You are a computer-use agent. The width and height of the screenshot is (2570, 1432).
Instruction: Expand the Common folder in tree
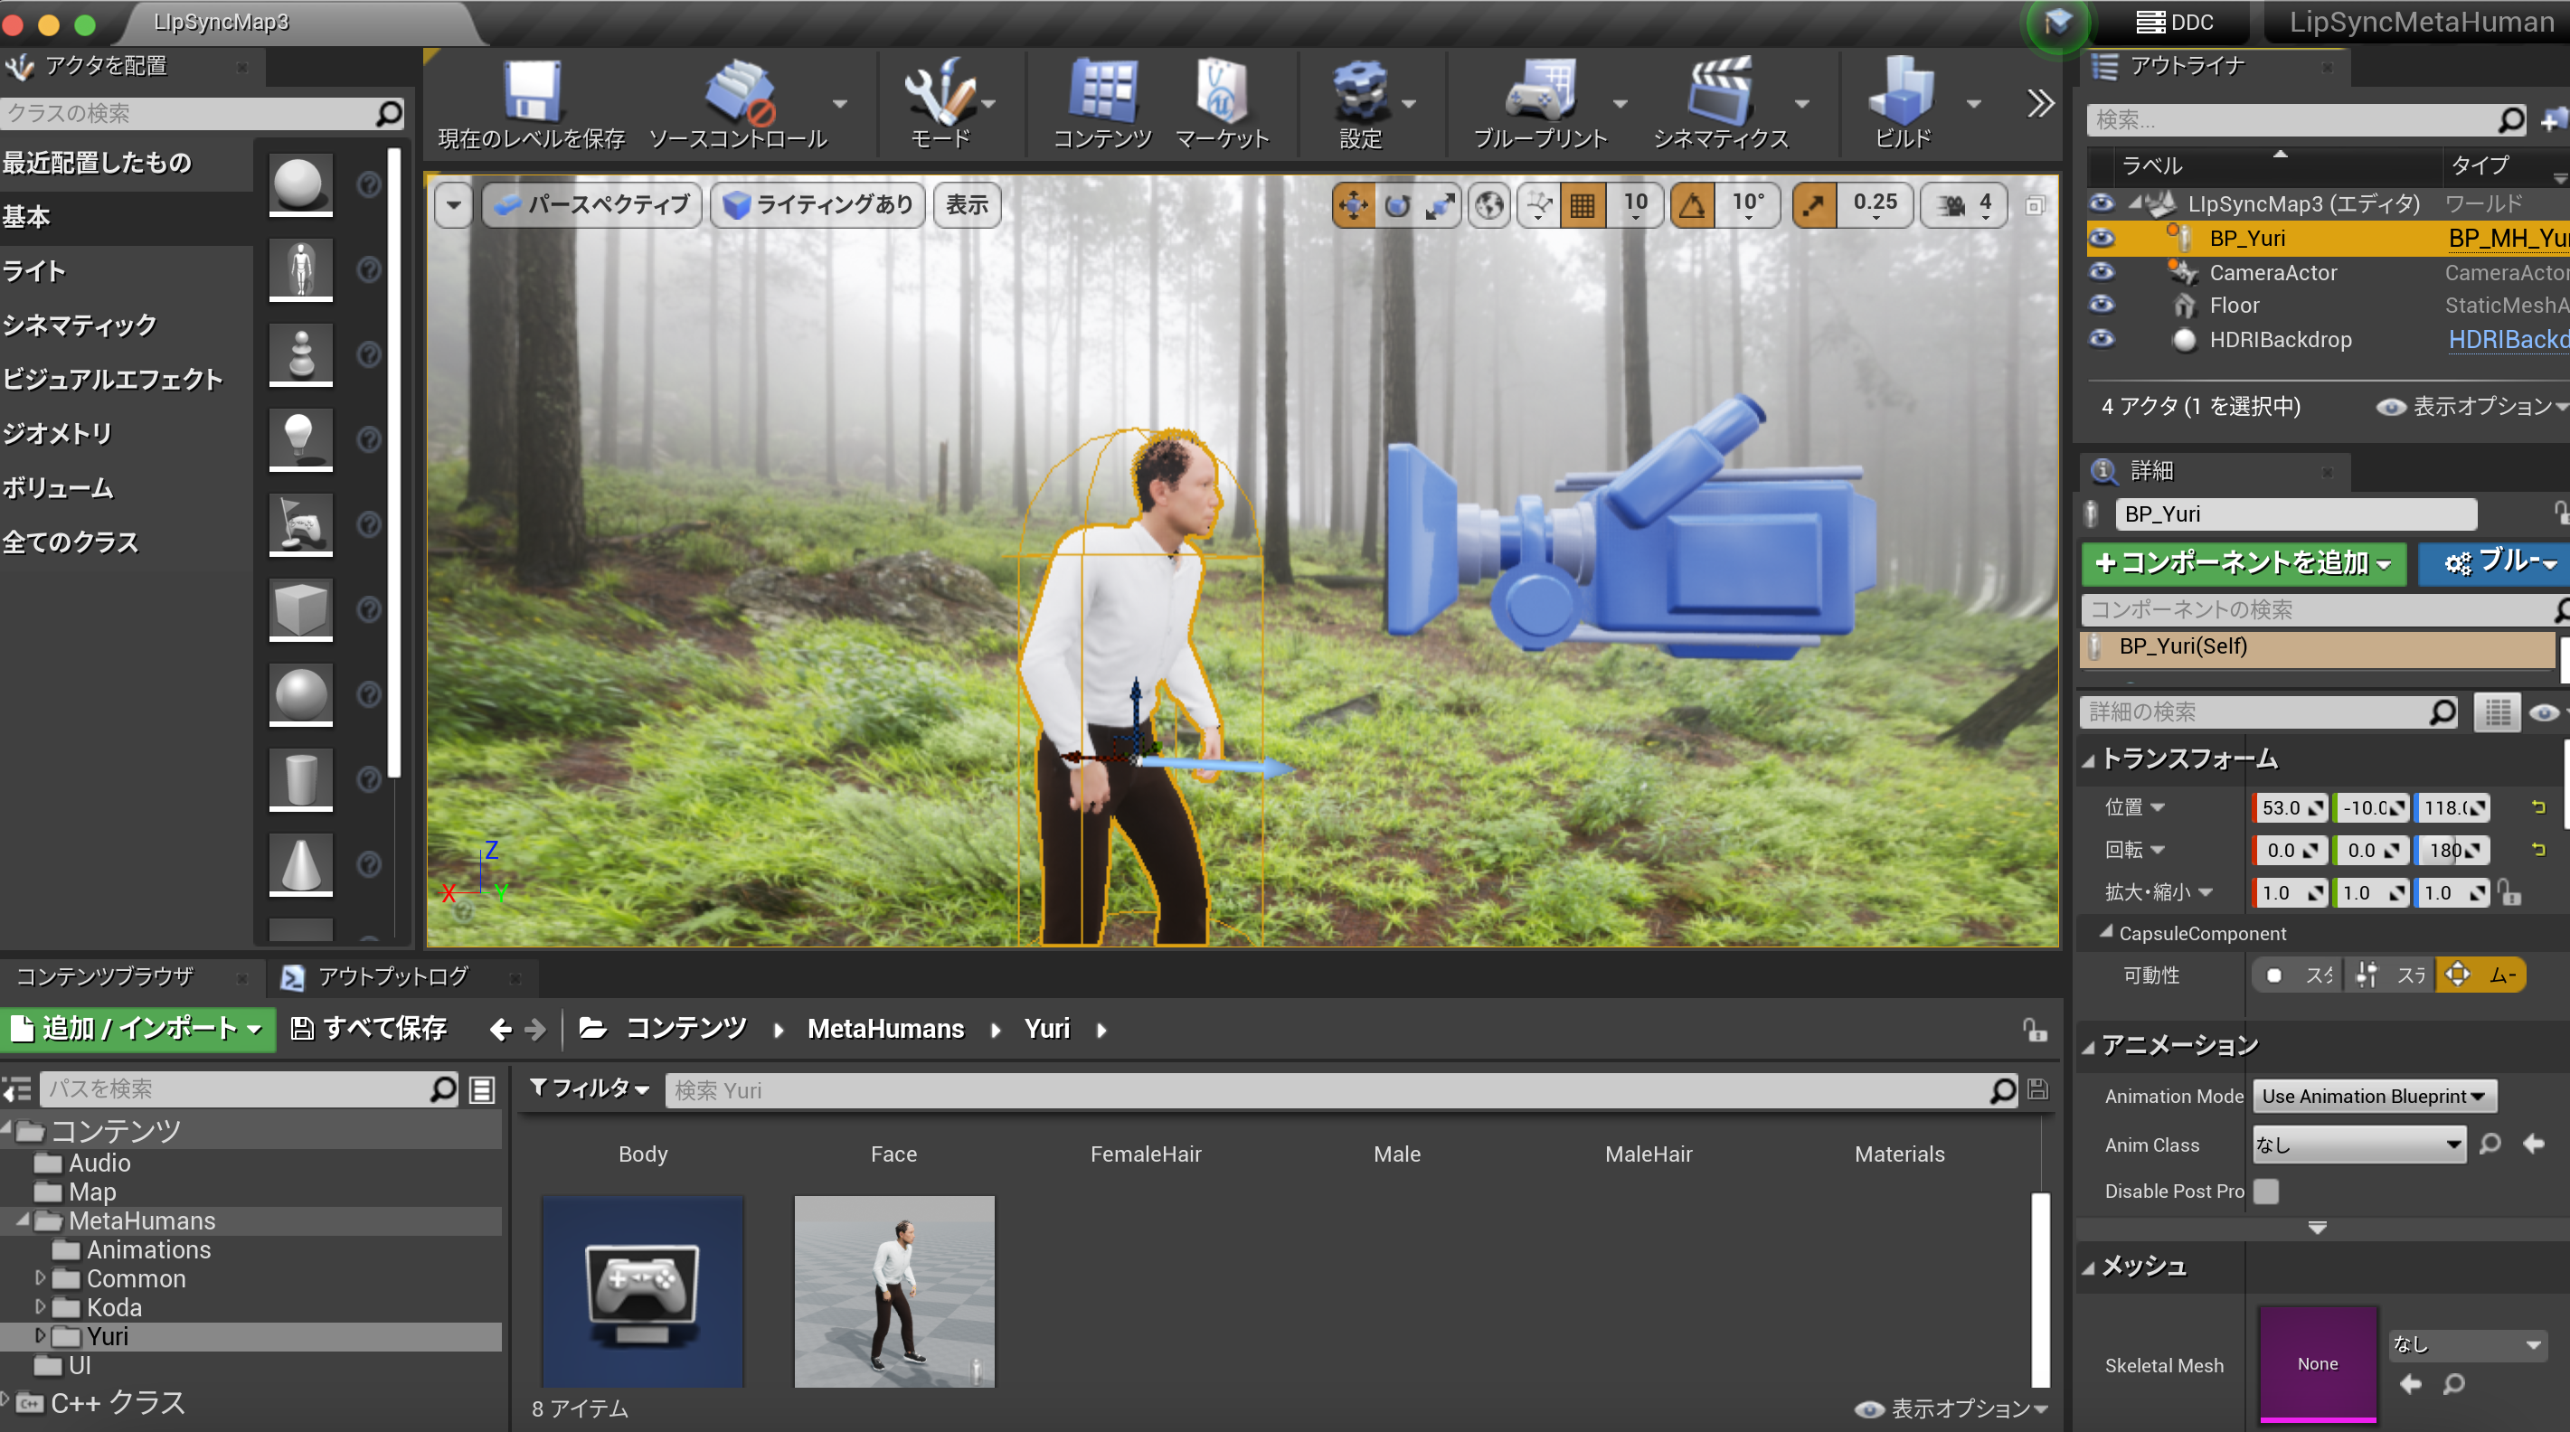coord(40,1277)
